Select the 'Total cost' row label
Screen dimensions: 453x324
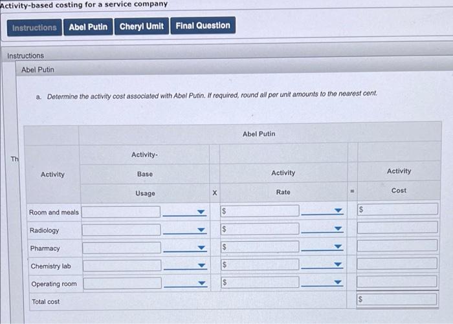click(46, 301)
